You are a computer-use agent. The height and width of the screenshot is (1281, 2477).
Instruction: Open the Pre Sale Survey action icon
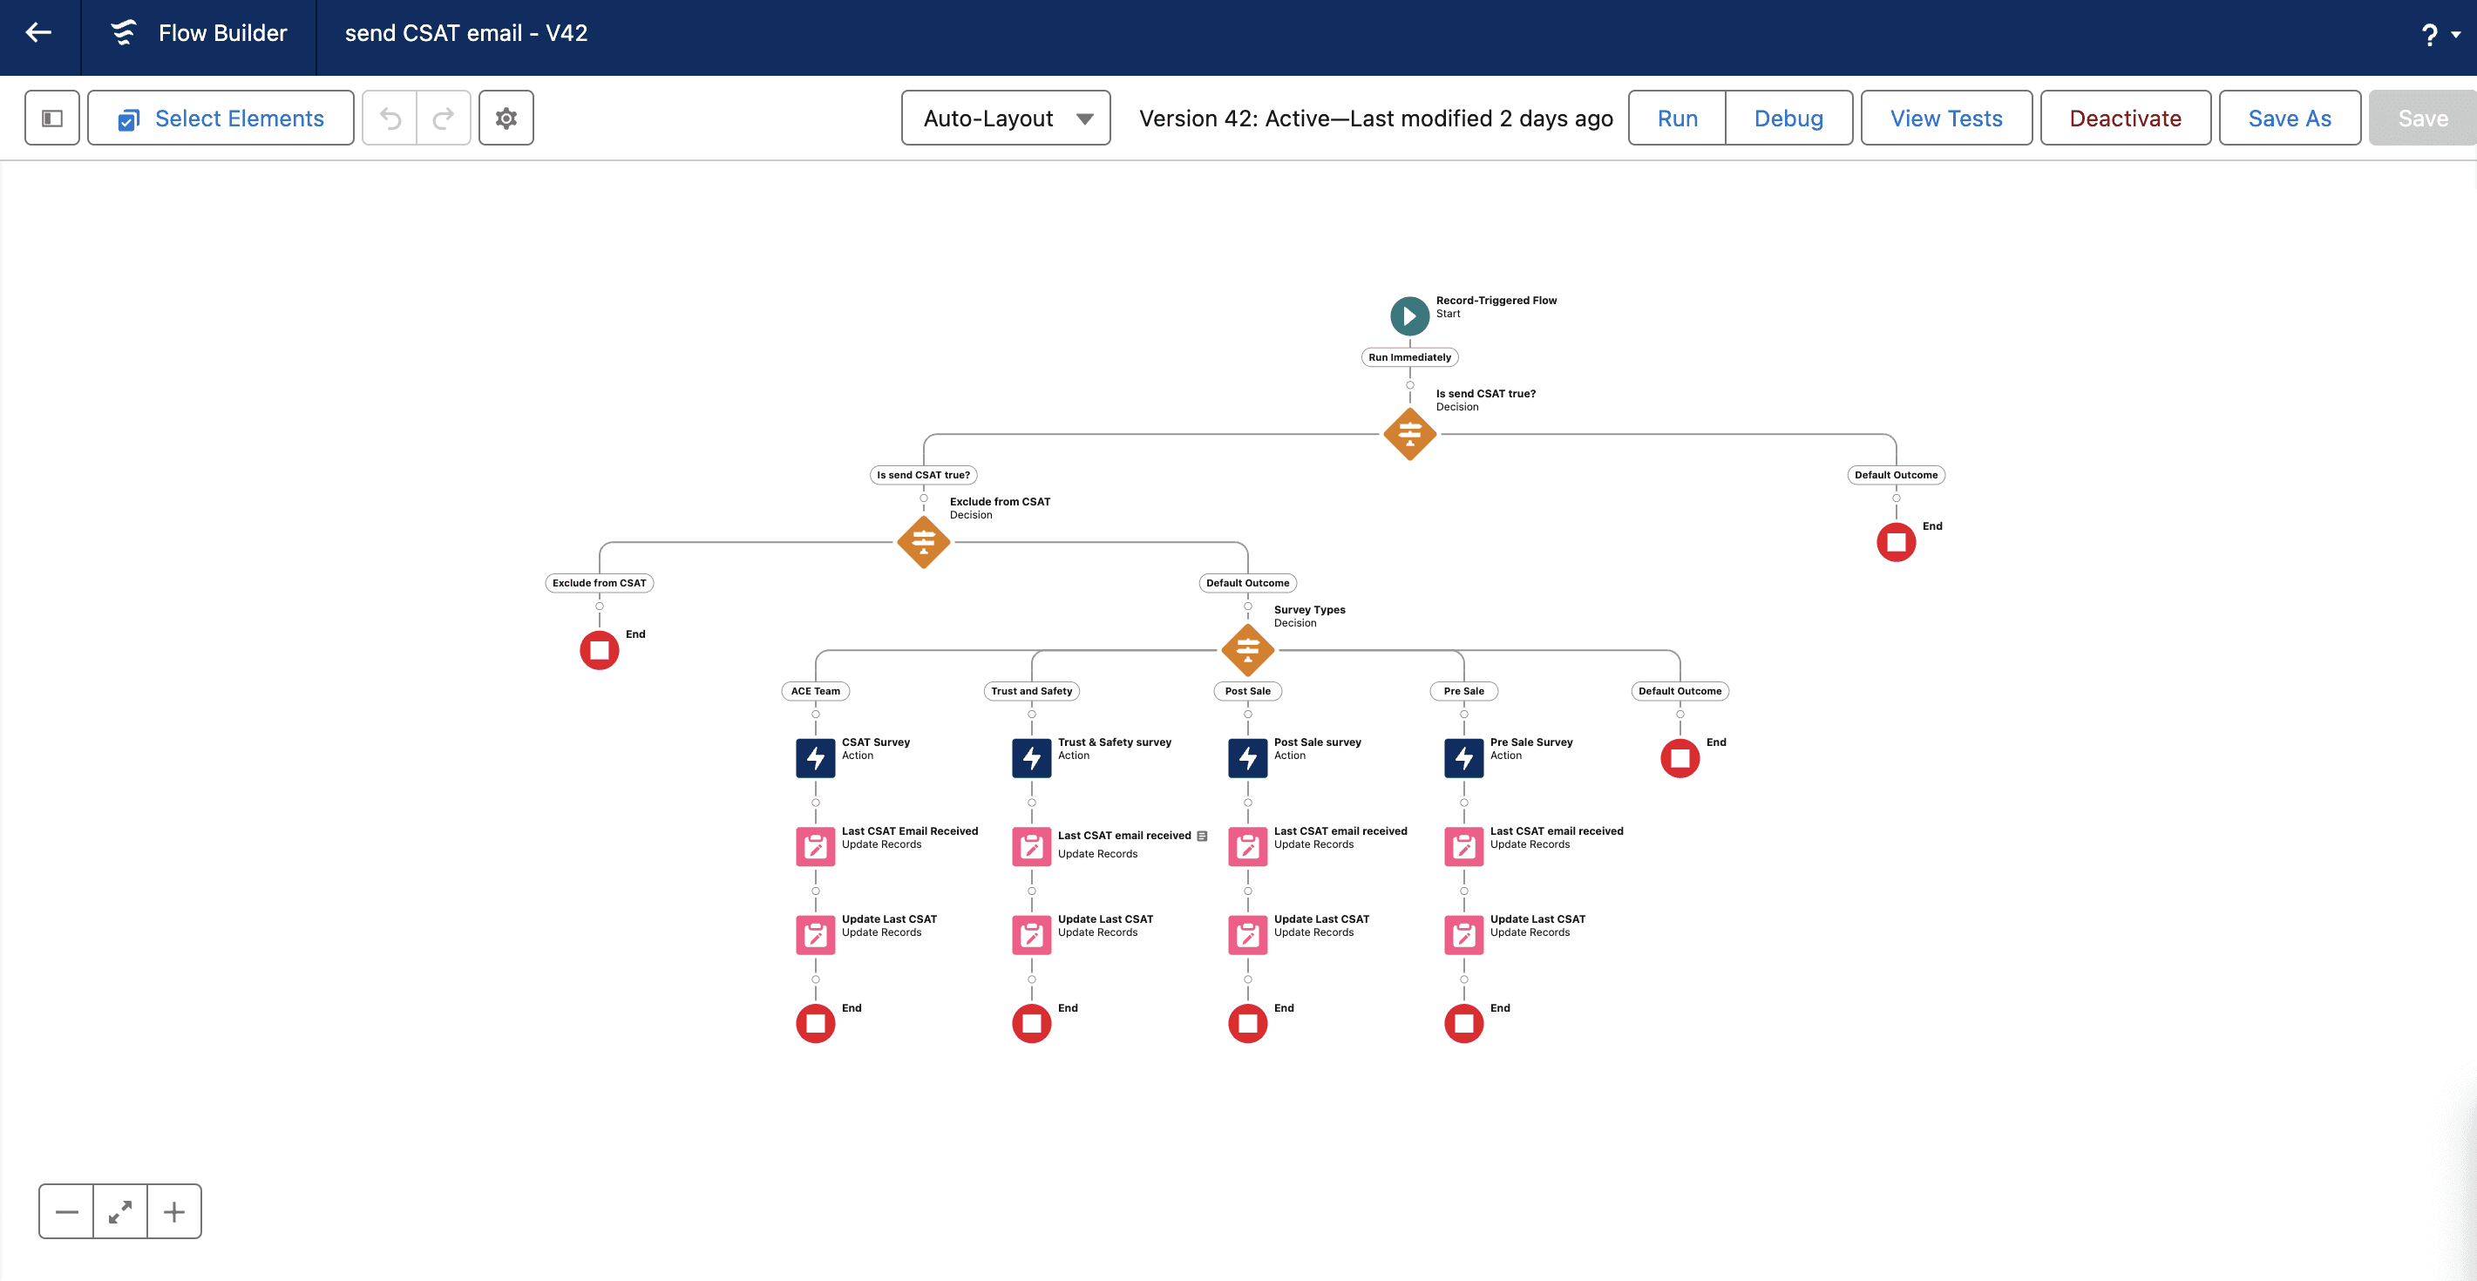click(x=1463, y=758)
